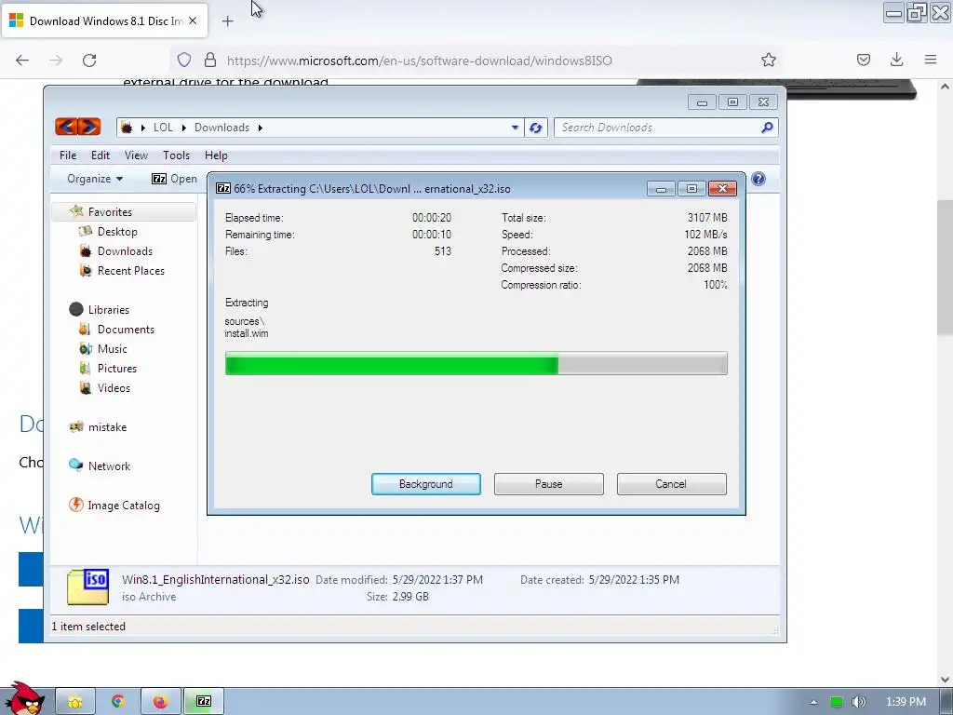Click the search magnifier in Search Downloads
This screenshot has width=953, height=715.
[767, 127]
